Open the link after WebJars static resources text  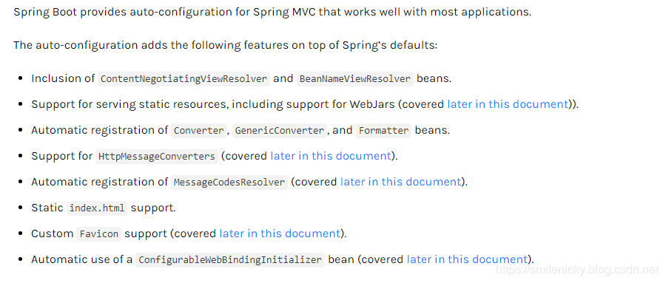[x=508, y=104]
